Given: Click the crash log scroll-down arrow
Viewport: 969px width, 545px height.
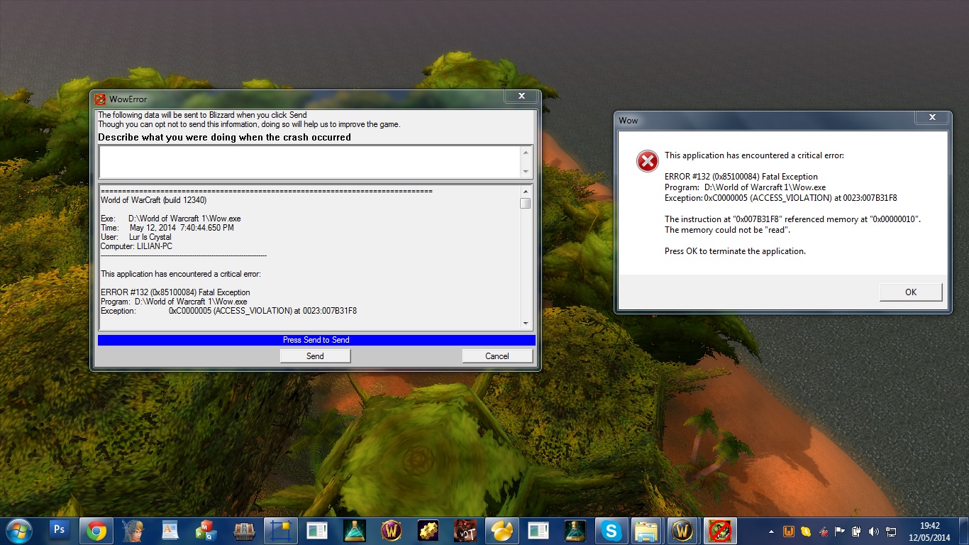Looking at the screenshot, I should tap(526, 324).
